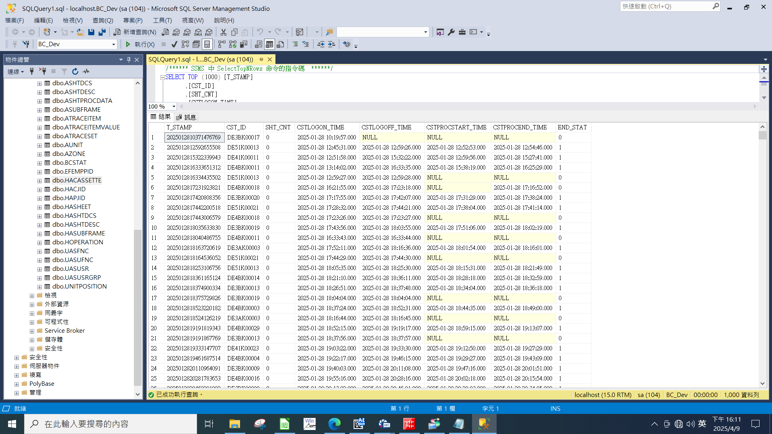This screenshot has height=434, width=772.
Task: Toggle the Query Options button
Action: [x=196, y=44]
